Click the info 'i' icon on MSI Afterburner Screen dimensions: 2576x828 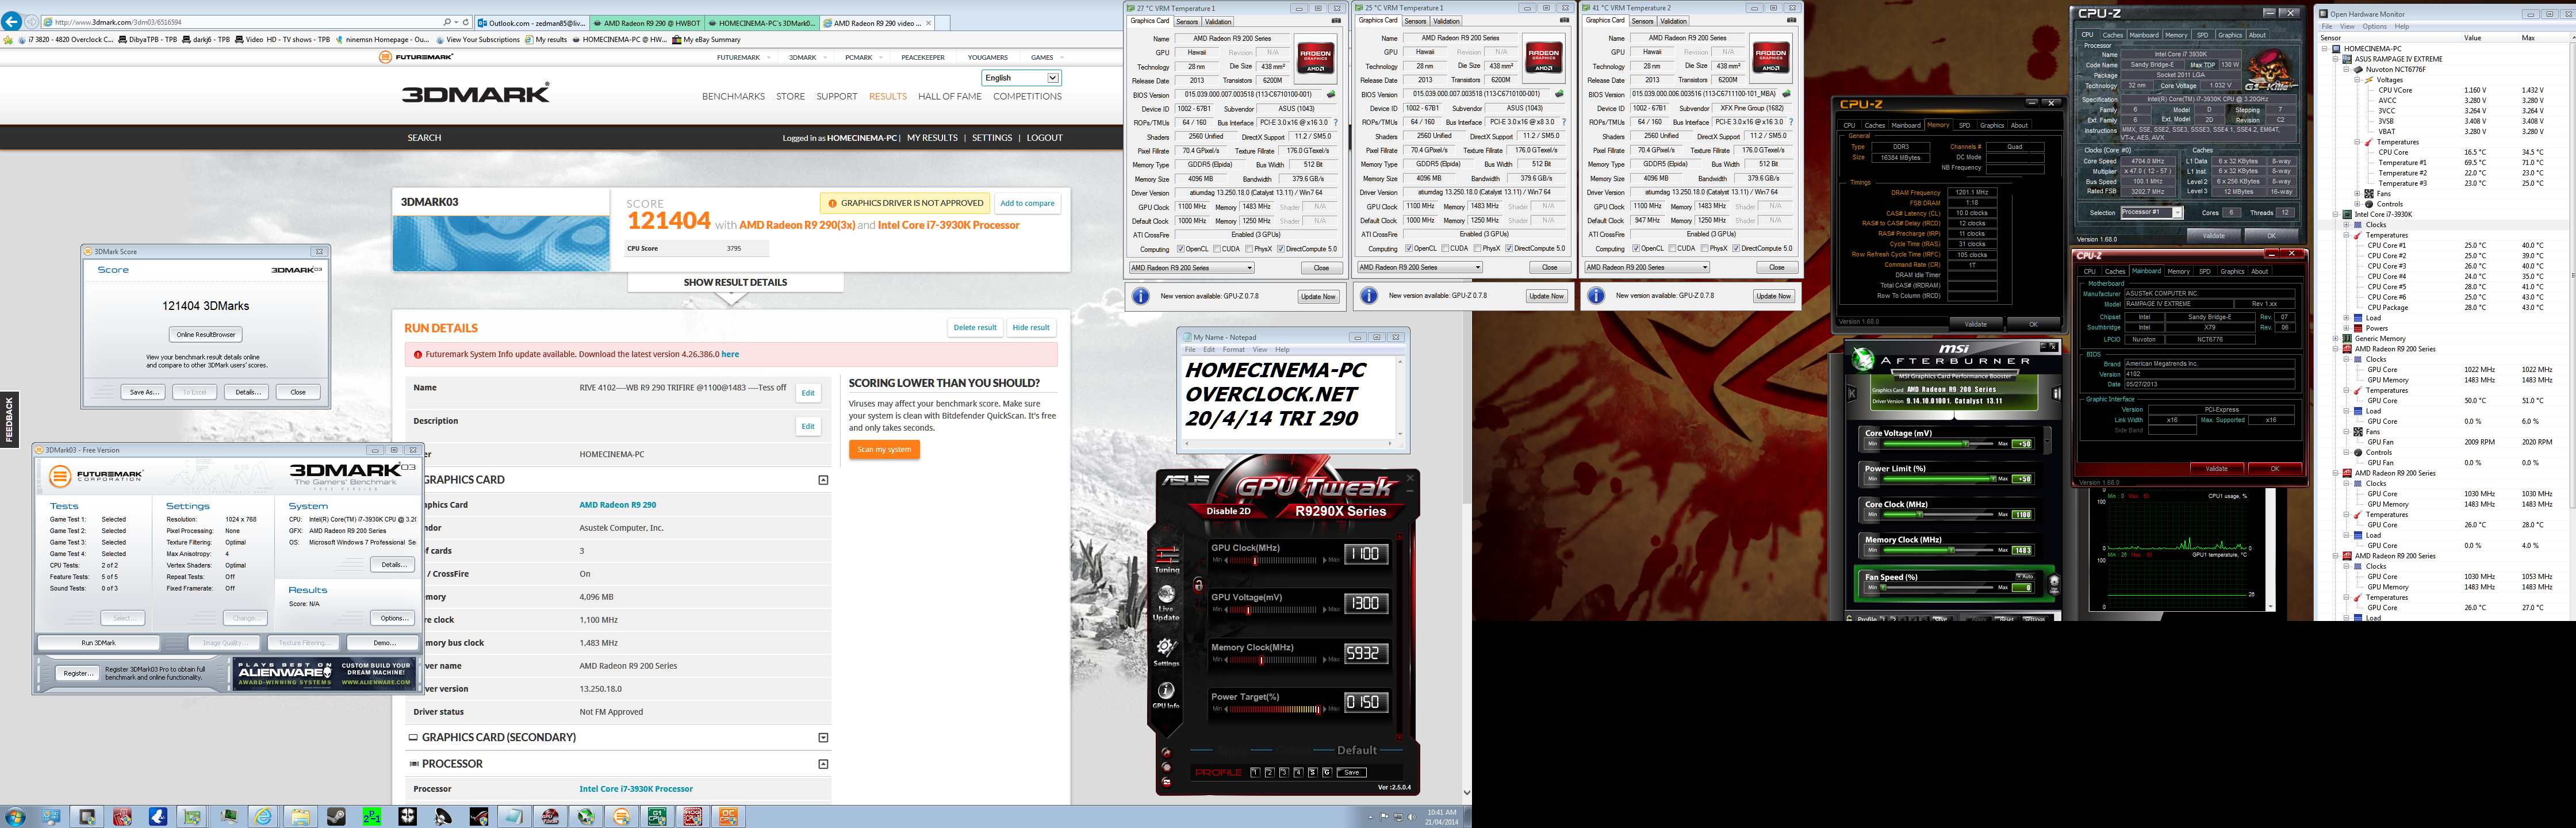(2057, 393)
